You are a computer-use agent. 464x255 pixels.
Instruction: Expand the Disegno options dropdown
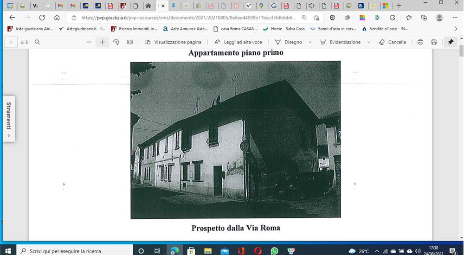(310, 42)
